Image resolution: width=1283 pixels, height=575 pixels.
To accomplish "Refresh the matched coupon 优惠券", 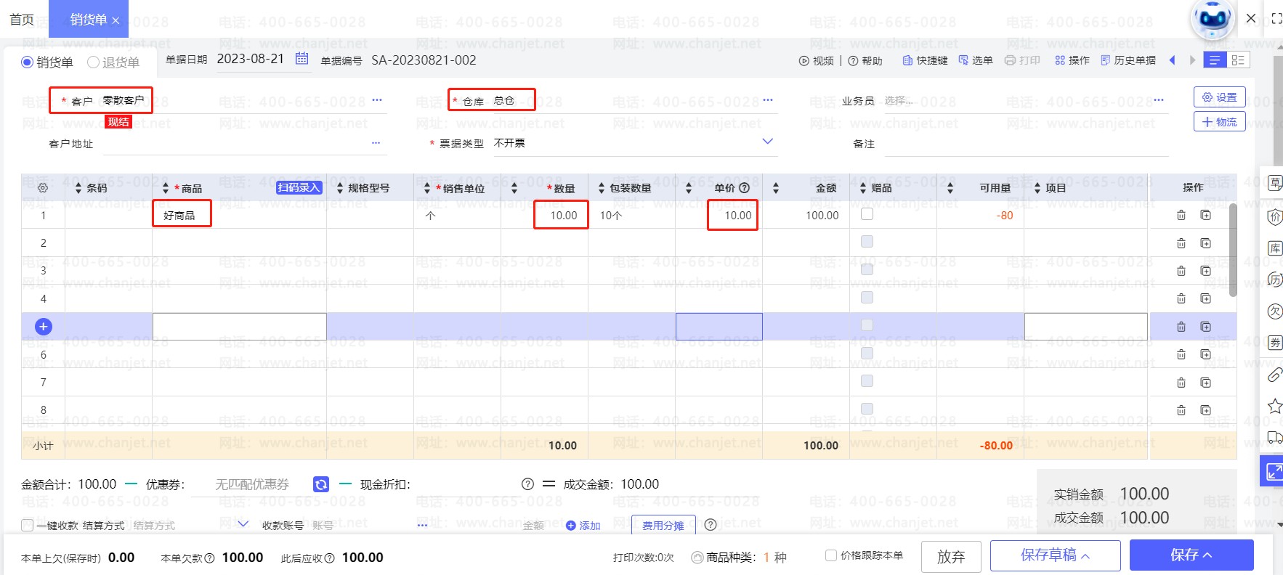I will tap(321, 484).
